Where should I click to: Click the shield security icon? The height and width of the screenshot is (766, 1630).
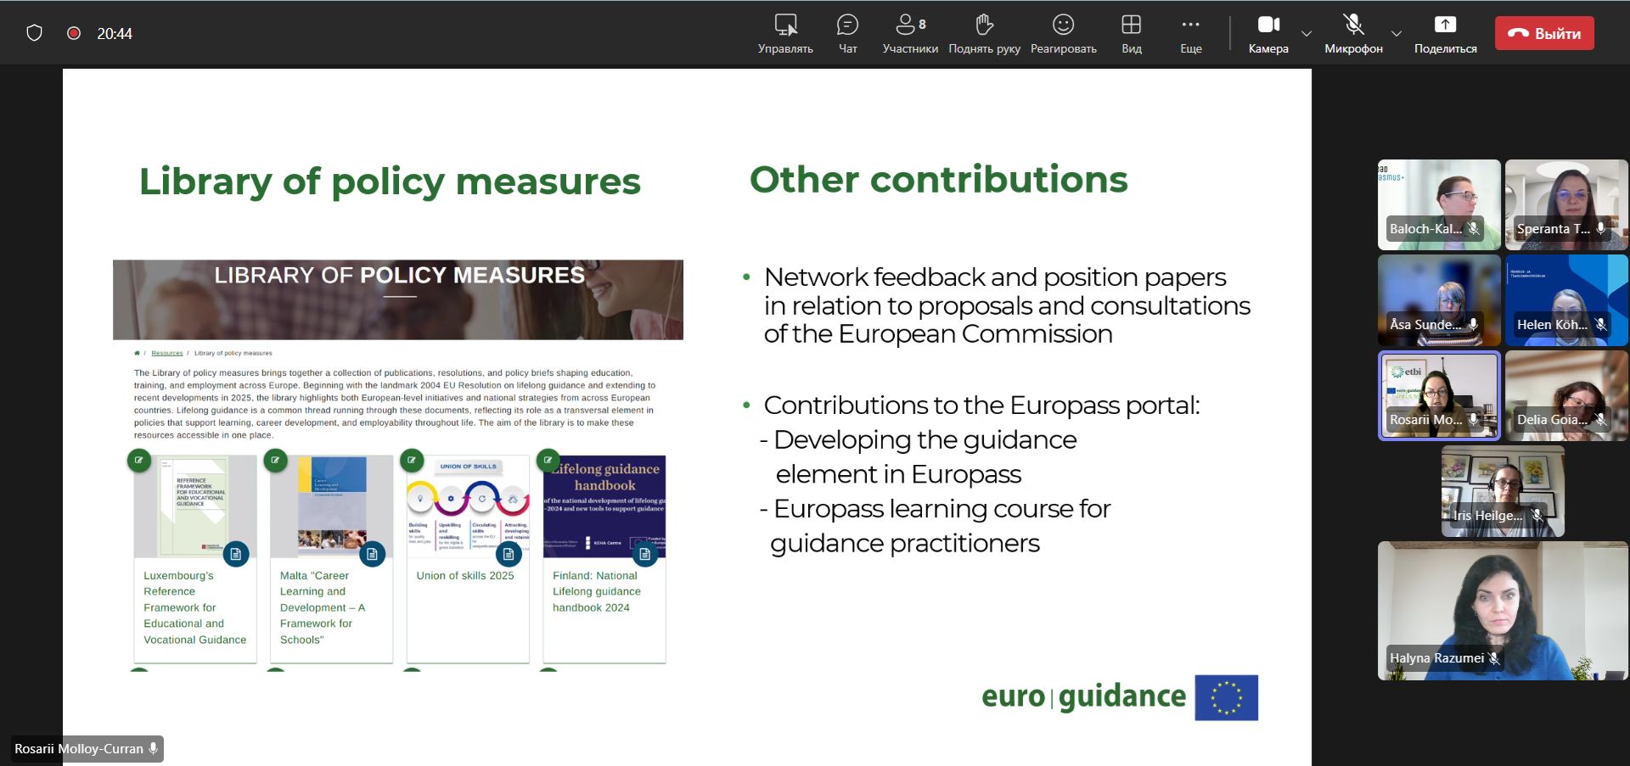34,33
